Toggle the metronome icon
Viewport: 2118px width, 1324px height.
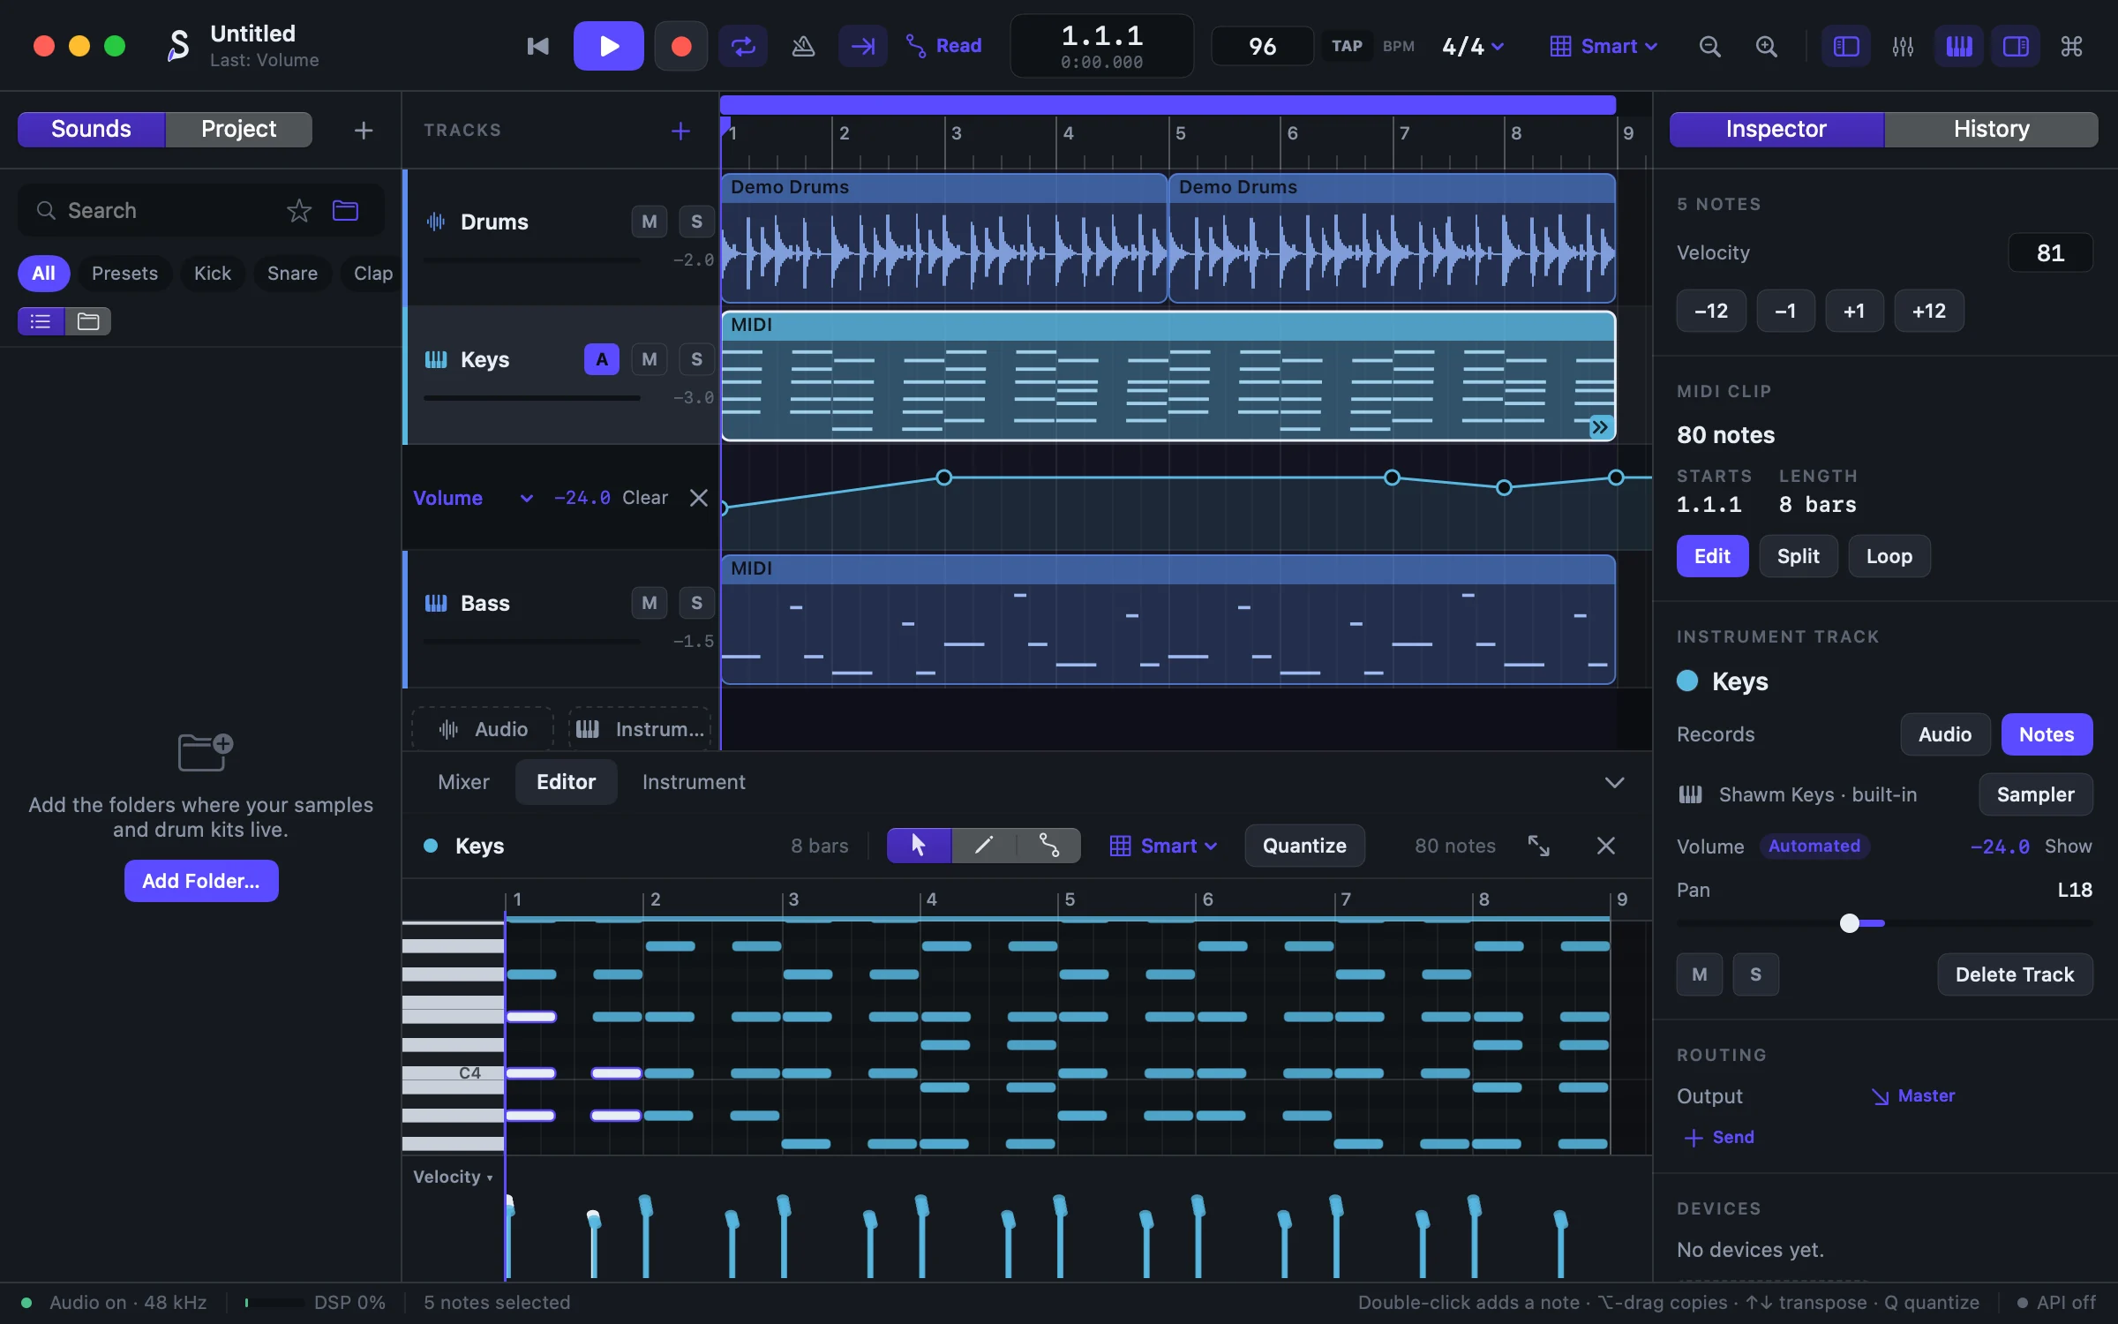[x=803, y=46]
